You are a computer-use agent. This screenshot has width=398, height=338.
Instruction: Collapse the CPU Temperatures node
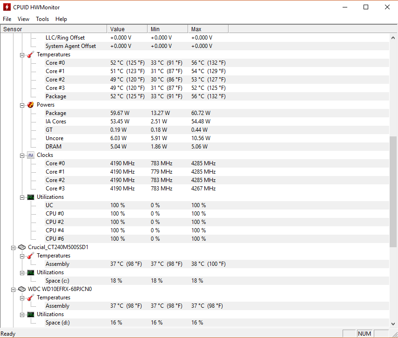pyautogui.click(x=22, y=55)
